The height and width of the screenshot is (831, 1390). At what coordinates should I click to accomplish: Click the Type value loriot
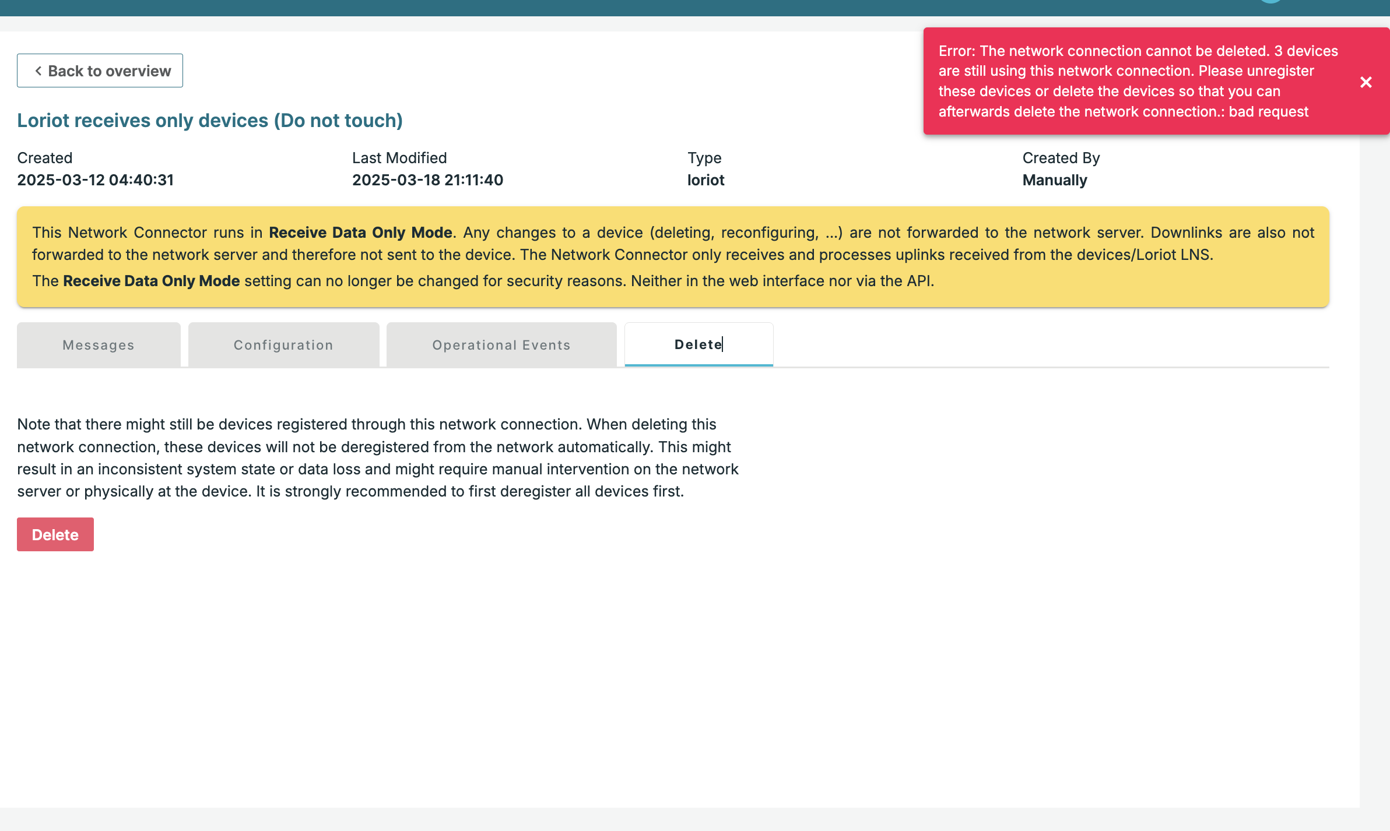point(705,180)
